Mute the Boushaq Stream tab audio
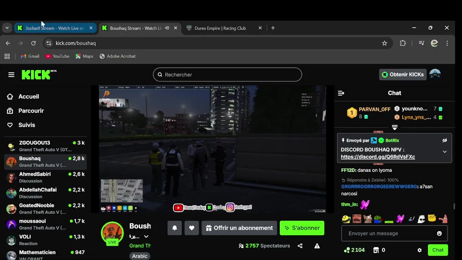462x260 pixels. pos(167,28)
